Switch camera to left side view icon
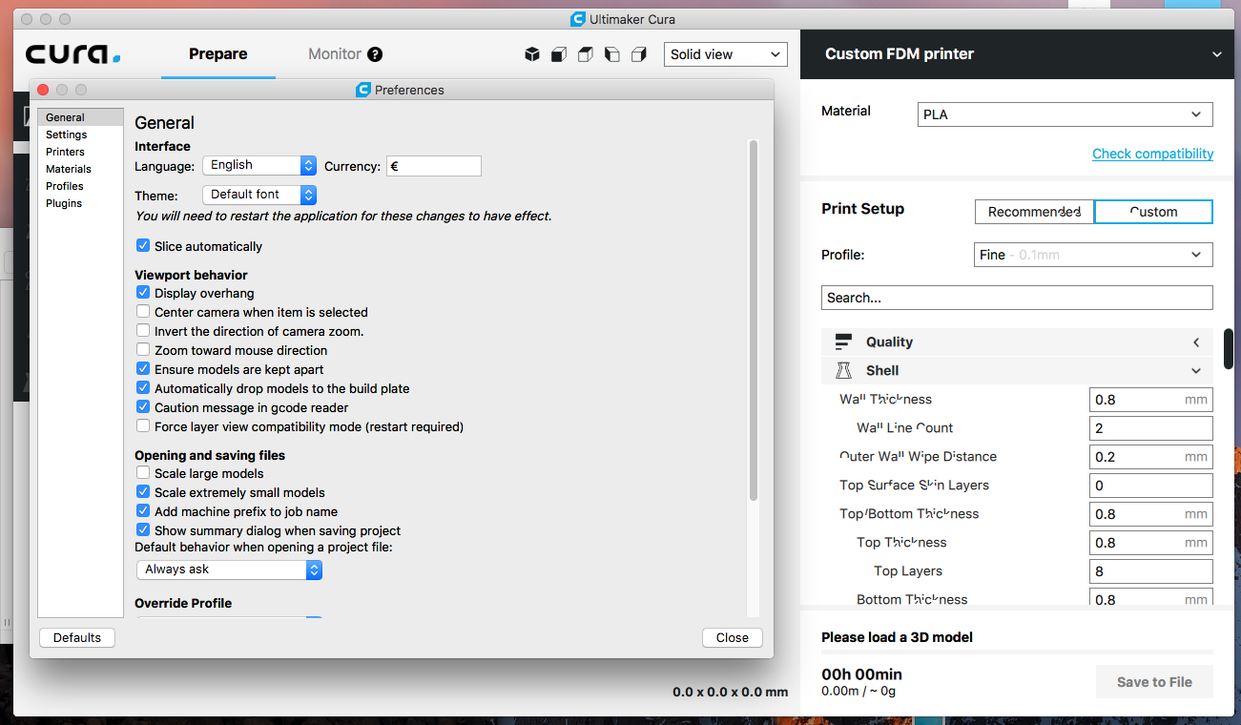This screenshot has height=725, width=1241. click(x=612, y=54)
